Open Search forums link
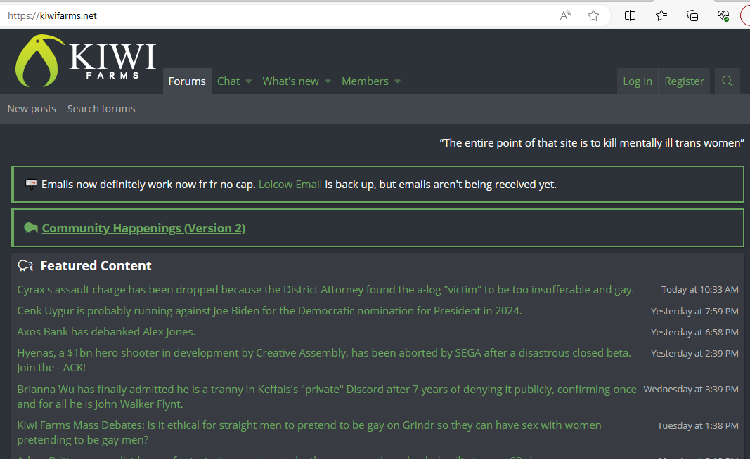Viewport: 750px width, 459px height. click(101, 109)
